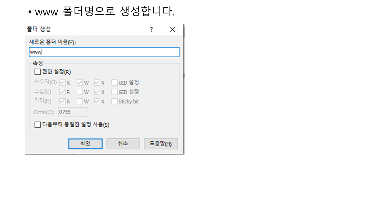Click the Octal value field
Image resolution: width=367 pixels, height=206 pixels.
pyautogui.click(x=73, y=112)
